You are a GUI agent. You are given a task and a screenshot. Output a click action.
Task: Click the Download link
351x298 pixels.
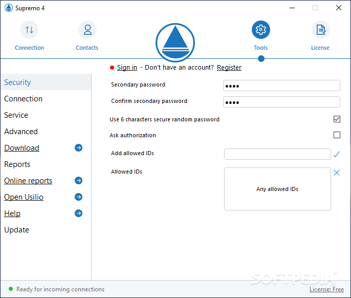[x=21, y=148]
